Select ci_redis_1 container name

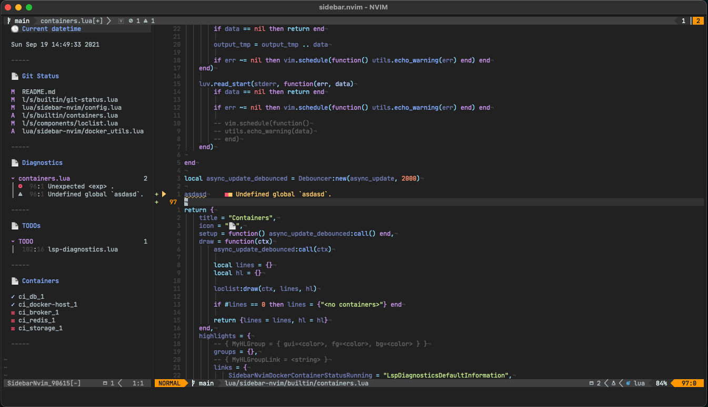point(37,320)
